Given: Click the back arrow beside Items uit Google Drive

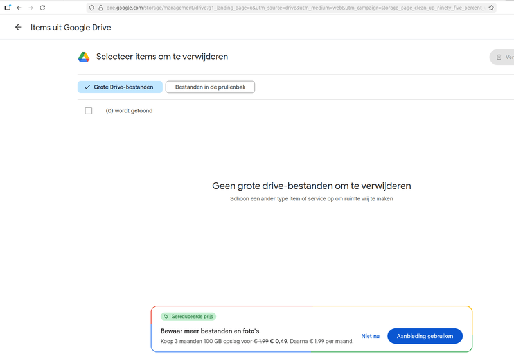Looking at the screenshot, I should pos(19,28).
